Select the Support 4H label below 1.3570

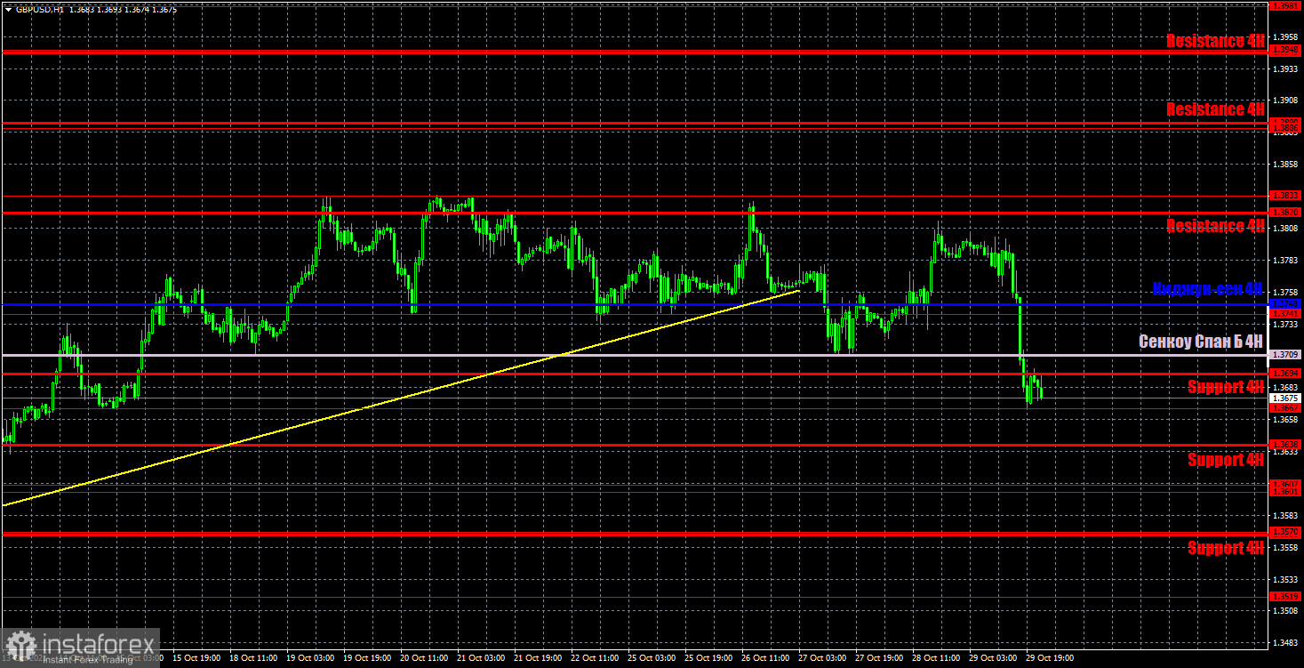[x=1226, y=548]
